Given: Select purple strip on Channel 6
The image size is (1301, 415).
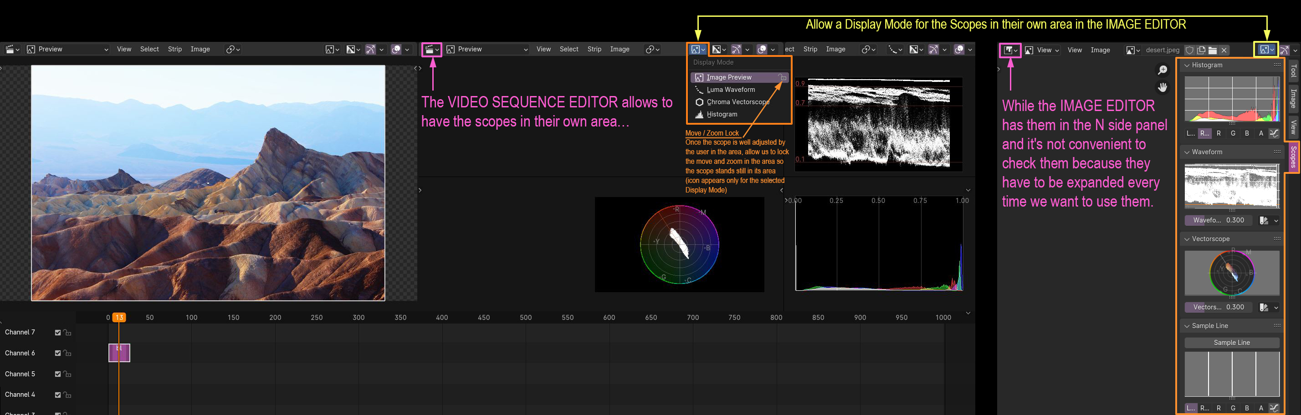Looking at the screenshot, I should coord(119,353).
